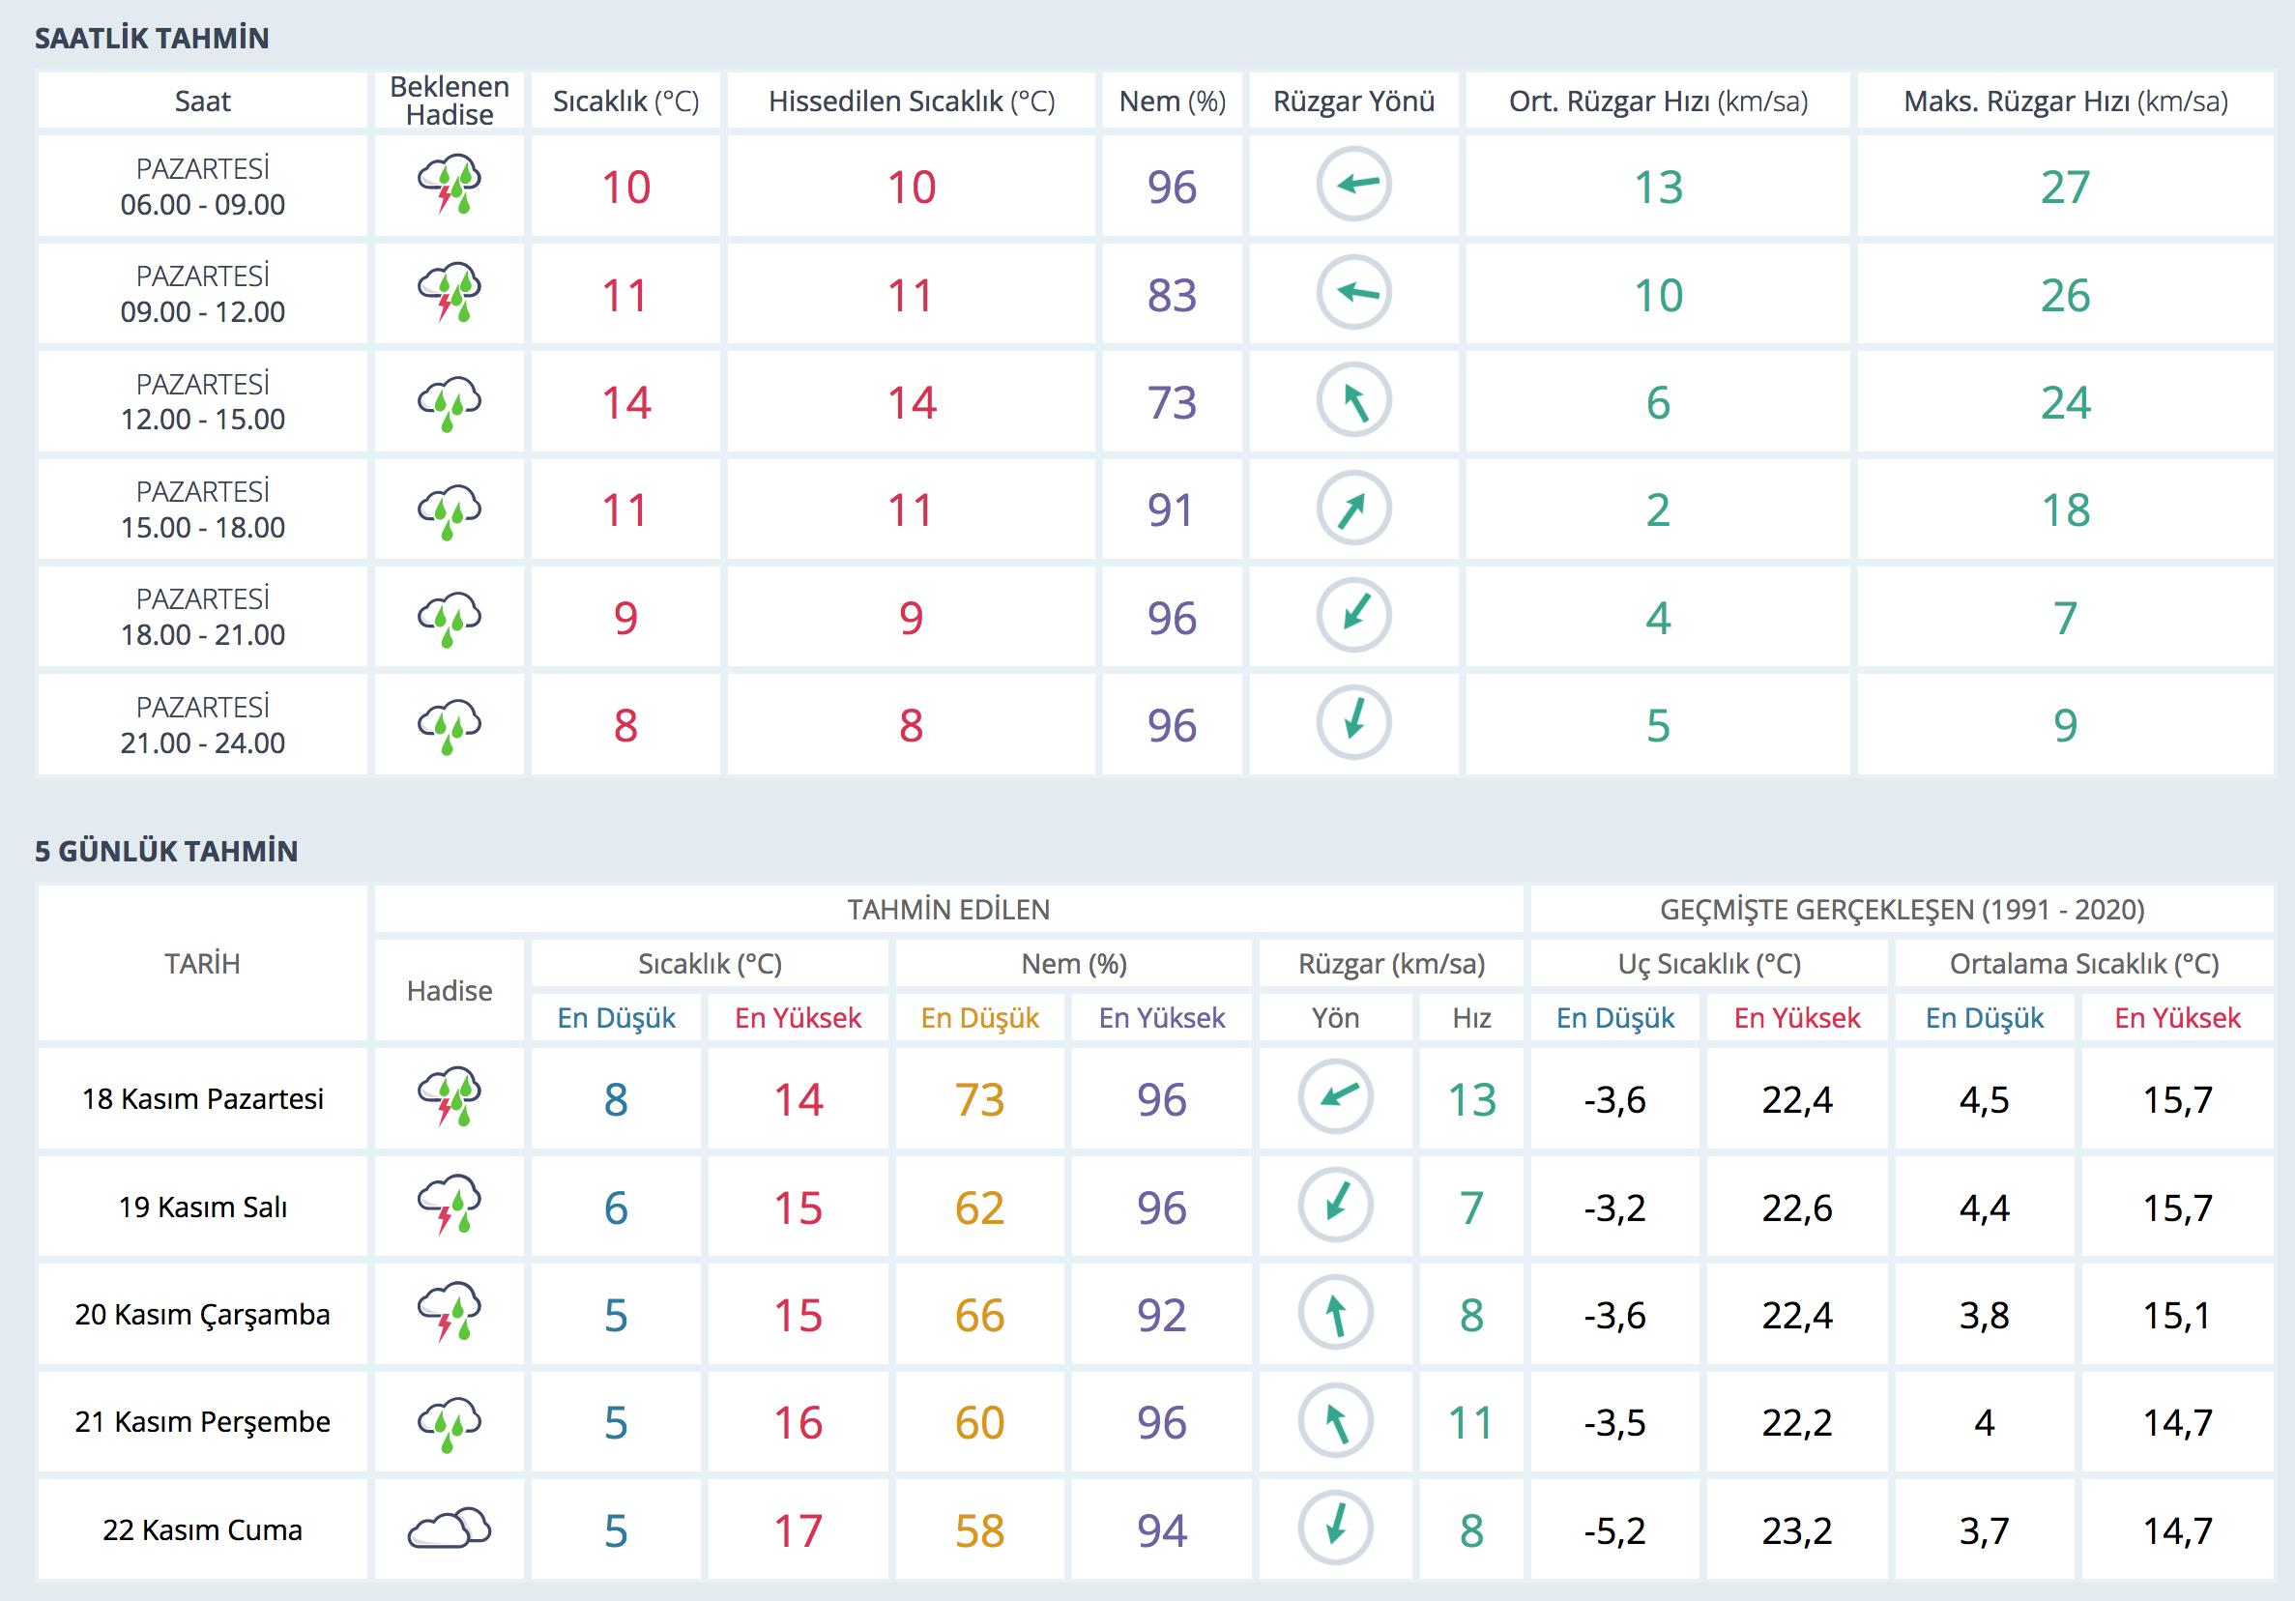This screenshot has height=1601, width=2295.
Task: Click the Hissedilen Sıcaklık column header
Action: click(x=911, y=101)
